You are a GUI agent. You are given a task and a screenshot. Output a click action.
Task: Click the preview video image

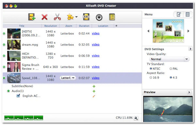pyautogui.click(x=168, y=109)
